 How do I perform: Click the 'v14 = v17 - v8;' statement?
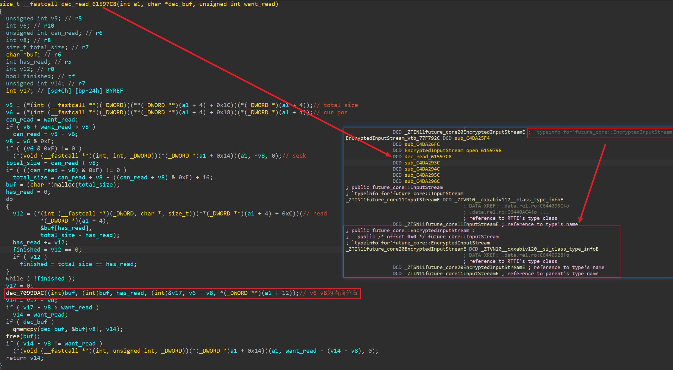pyautogui.click(x=32, y=300)
